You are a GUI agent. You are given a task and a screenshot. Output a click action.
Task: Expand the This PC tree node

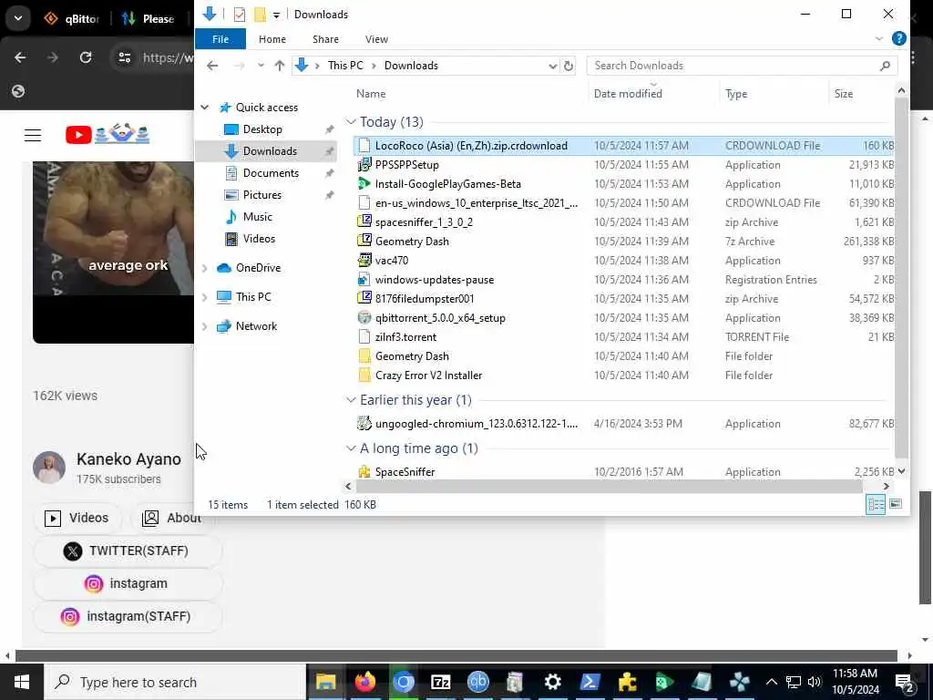205,297
